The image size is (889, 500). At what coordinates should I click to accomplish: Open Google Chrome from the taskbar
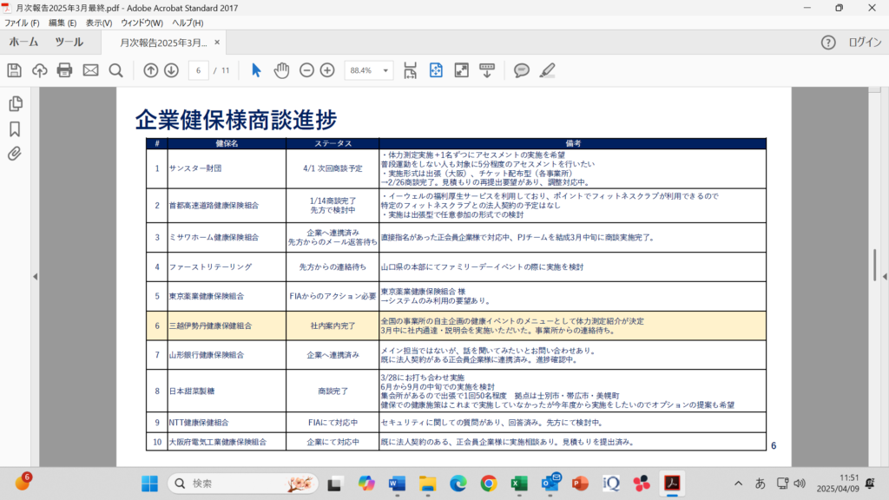[x=489, y=484]
